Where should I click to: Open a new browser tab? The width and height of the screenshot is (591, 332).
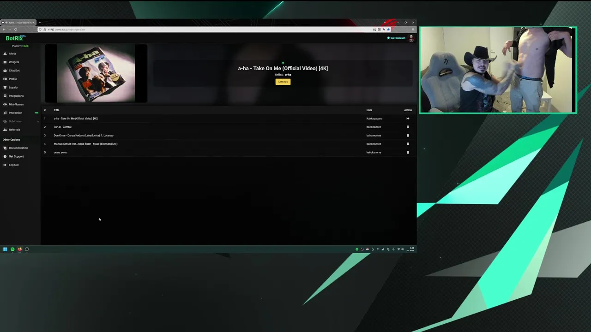pyautogui.click(x=40, y=23)
